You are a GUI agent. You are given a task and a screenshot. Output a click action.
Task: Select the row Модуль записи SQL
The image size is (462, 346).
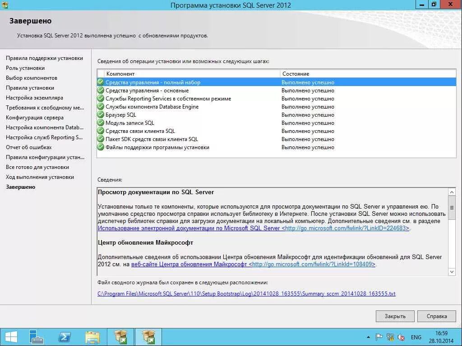click(277, 123)
